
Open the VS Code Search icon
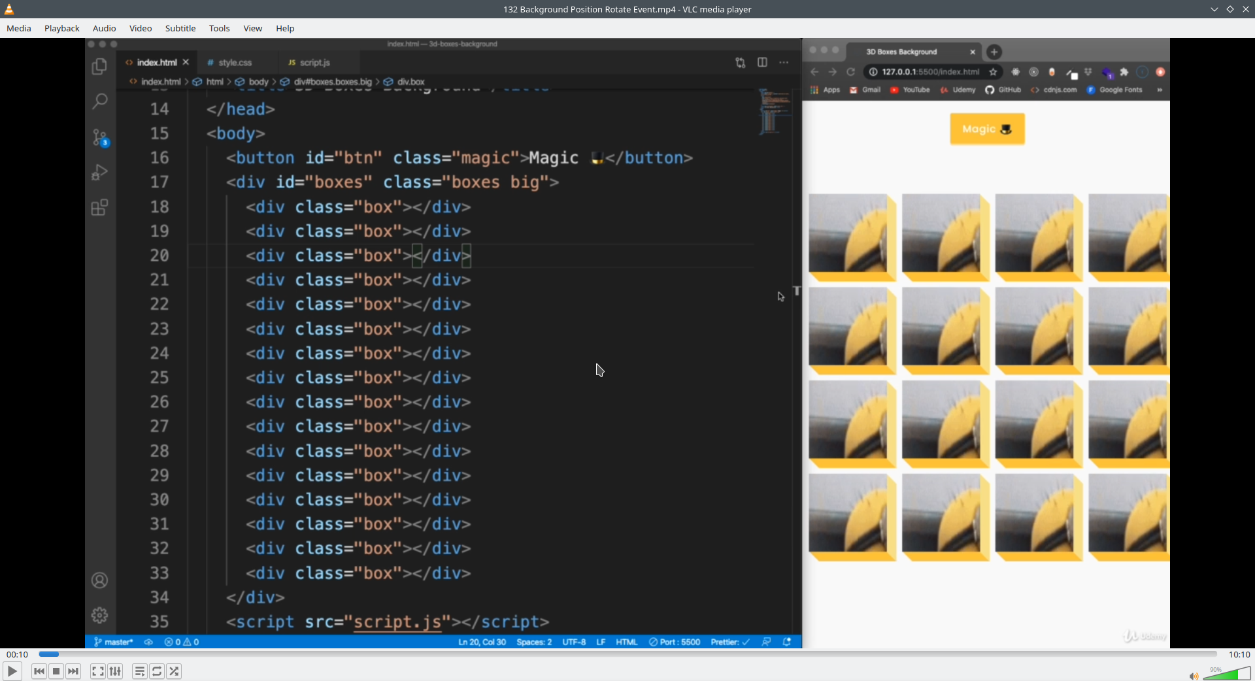[x=99, y=101]
